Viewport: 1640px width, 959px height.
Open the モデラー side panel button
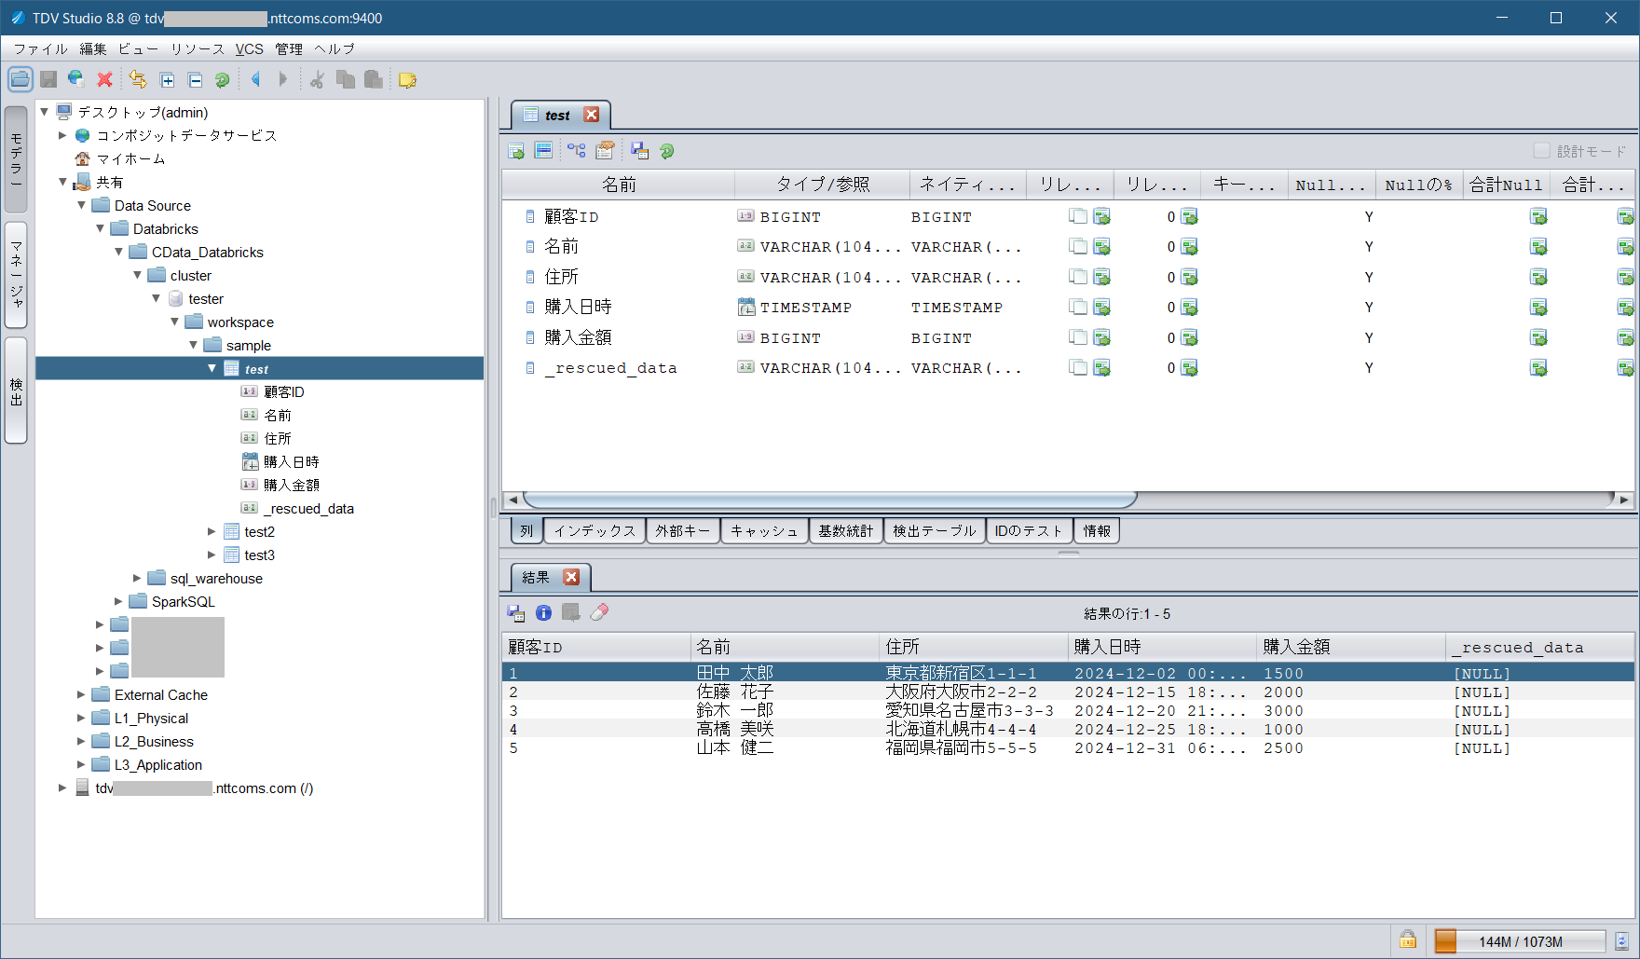click(16, 159)
